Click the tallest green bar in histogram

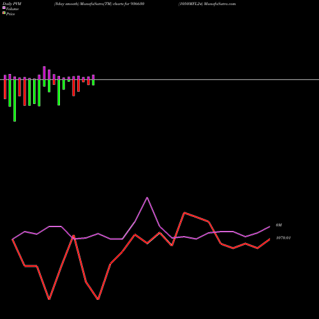click(15, 101)
